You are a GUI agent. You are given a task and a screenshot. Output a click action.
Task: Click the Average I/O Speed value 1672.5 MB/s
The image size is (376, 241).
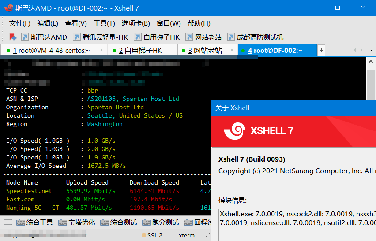pos(107,166)
